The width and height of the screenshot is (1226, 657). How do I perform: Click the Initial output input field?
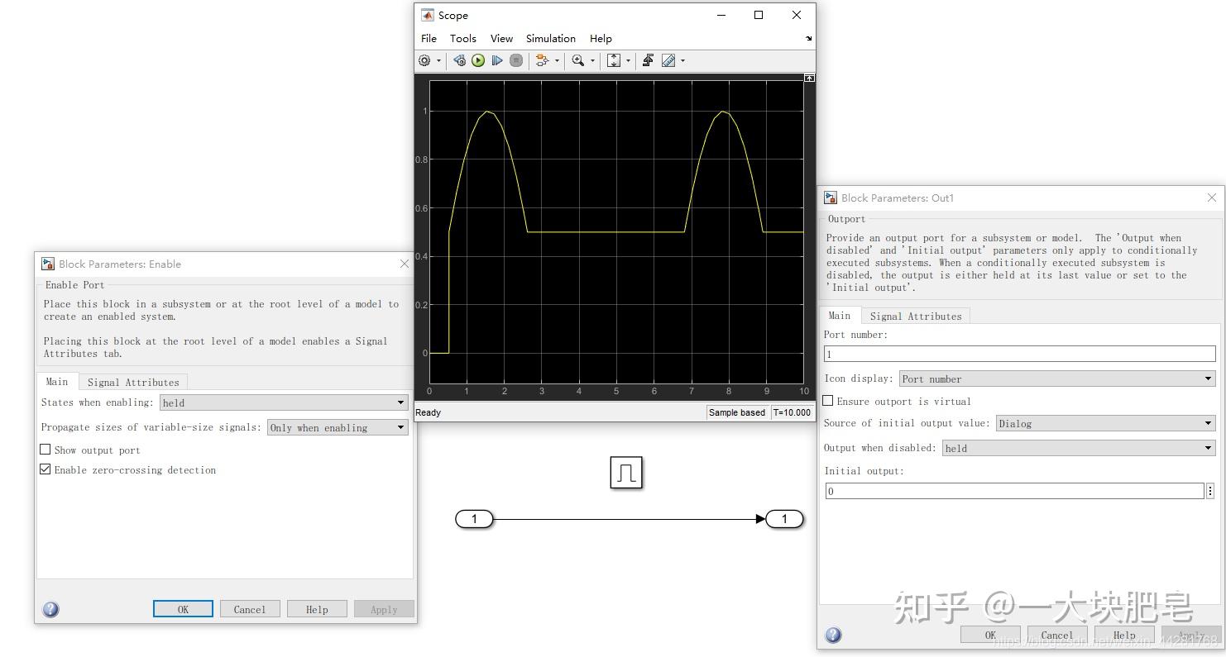1014,491
